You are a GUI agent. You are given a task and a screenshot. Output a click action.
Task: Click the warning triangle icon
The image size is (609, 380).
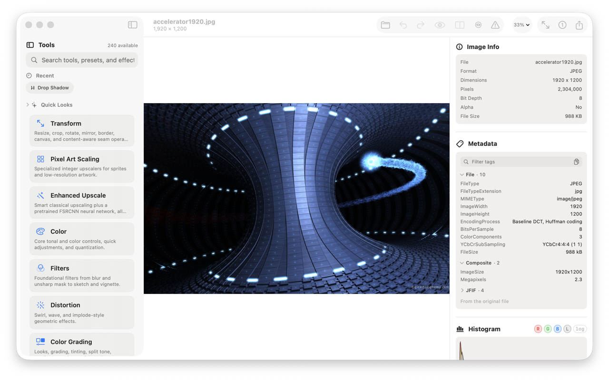tap(495, 25)
